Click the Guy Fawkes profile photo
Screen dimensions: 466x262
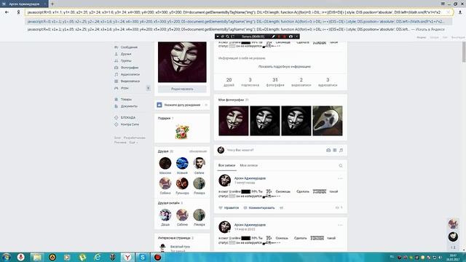tap(182, 62)
